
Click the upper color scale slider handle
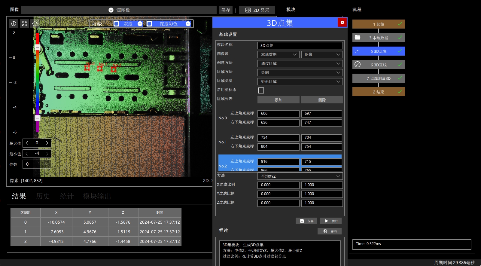pos(38,47)
